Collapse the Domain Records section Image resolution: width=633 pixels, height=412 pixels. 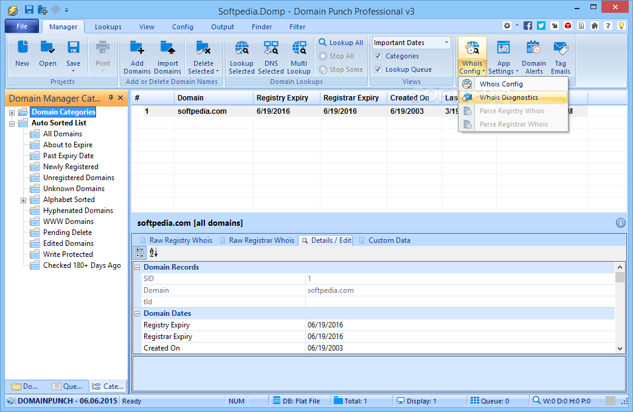[x=137, y=267]
